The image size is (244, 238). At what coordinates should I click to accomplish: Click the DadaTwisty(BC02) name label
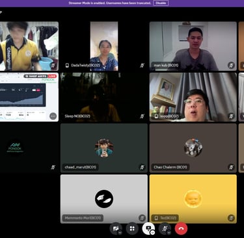pyautogui.click(x=85, y=65)
